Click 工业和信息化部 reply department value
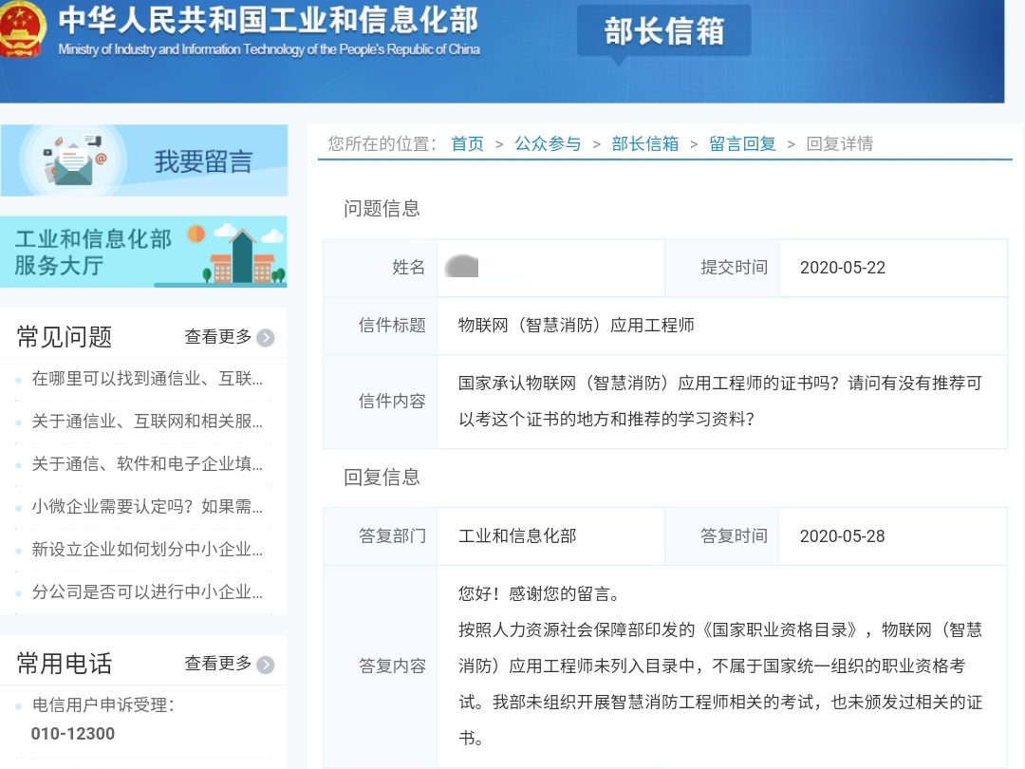This screenshot has width=1025, height=769. (517, 536)
